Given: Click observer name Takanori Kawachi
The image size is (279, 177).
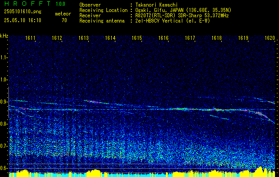Looking at the screenshot, I should 157,5.
